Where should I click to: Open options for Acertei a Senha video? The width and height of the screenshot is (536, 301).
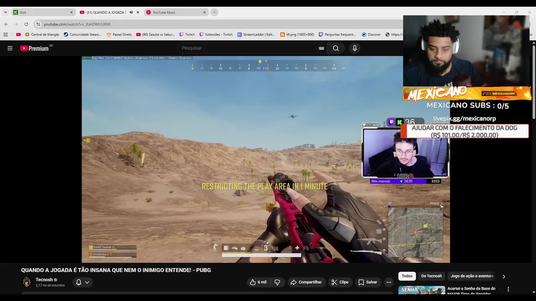tap(508, 289)
